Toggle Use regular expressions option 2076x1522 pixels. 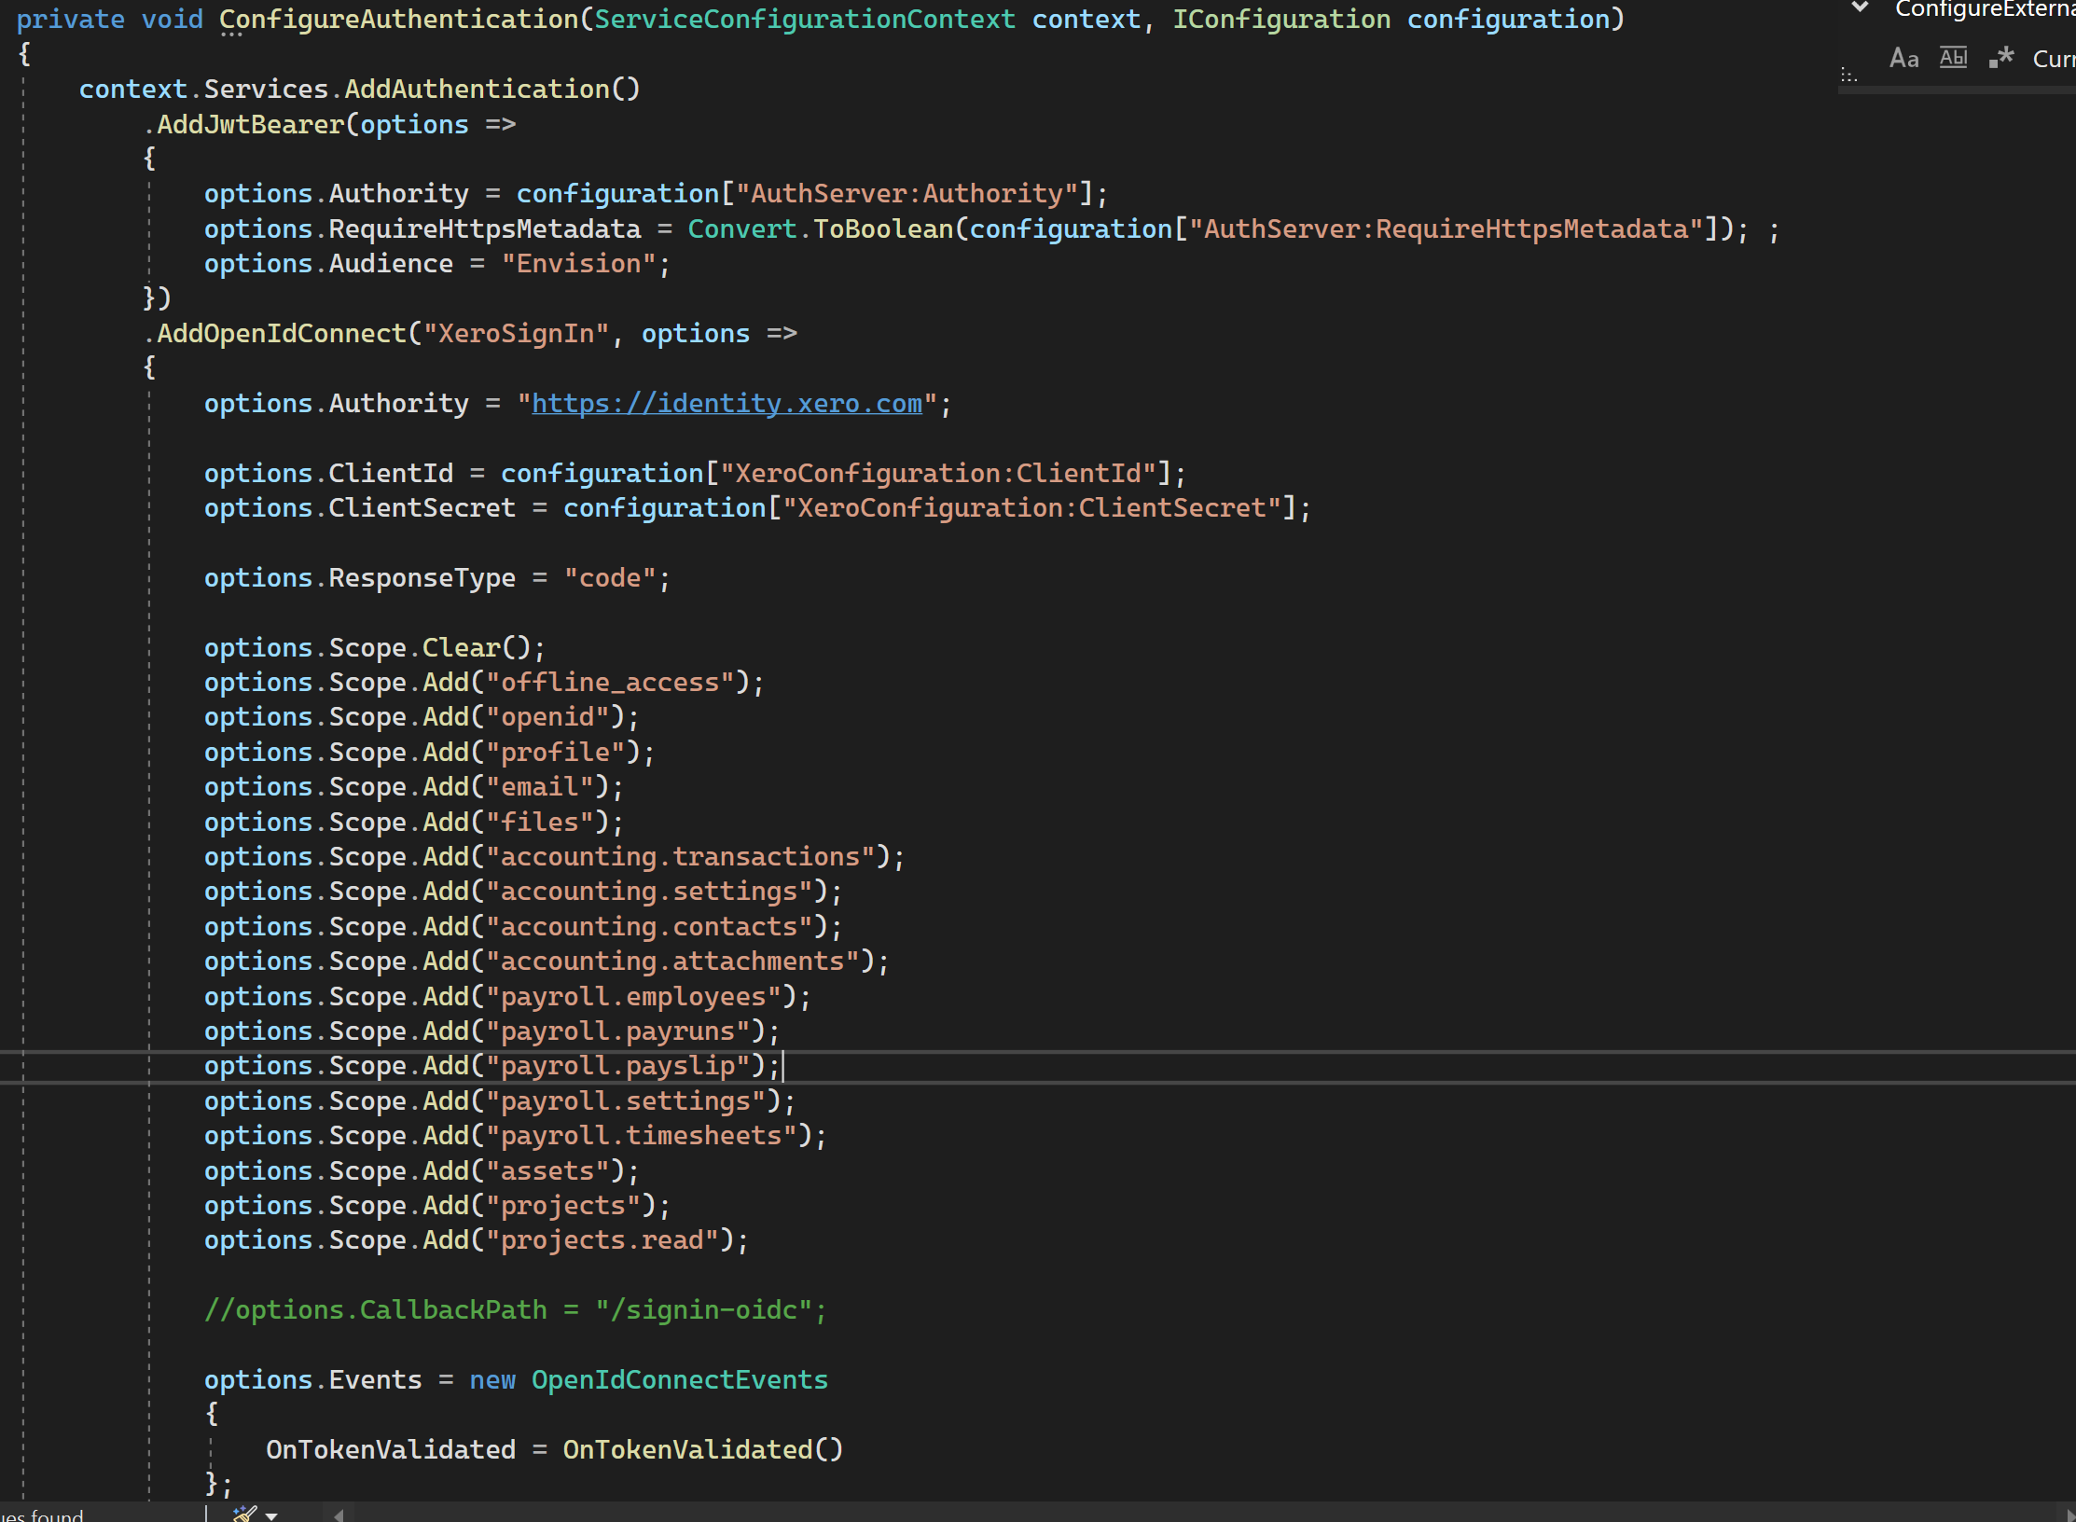click(x=2000, y=58)
